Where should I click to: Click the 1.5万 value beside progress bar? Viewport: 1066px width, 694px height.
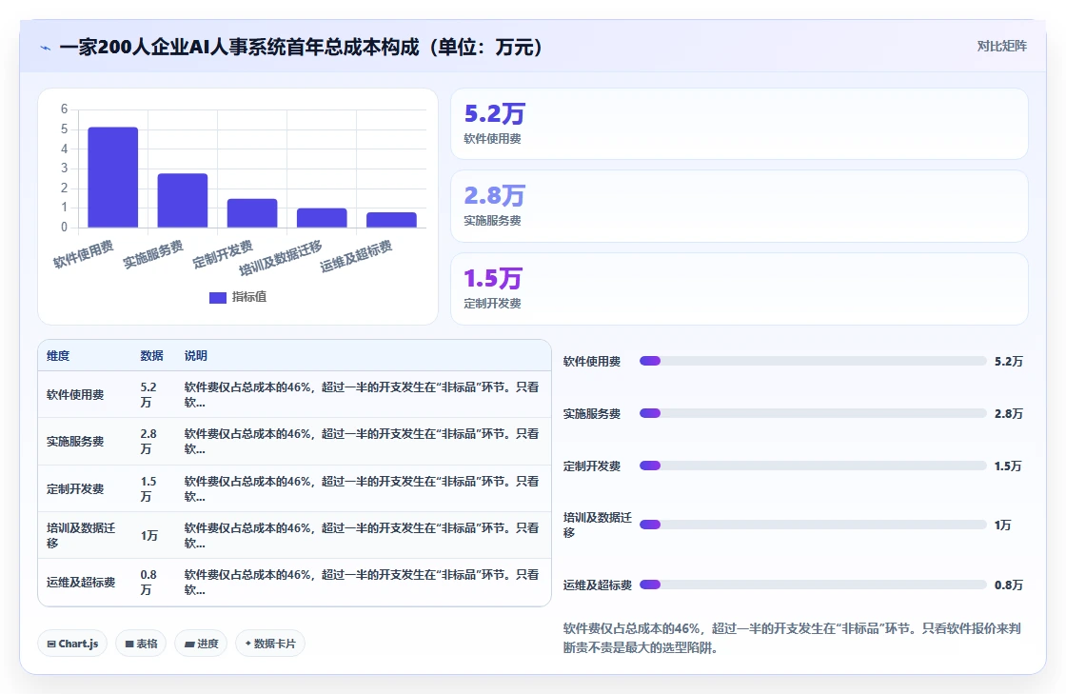click(x=1008, y=466)
